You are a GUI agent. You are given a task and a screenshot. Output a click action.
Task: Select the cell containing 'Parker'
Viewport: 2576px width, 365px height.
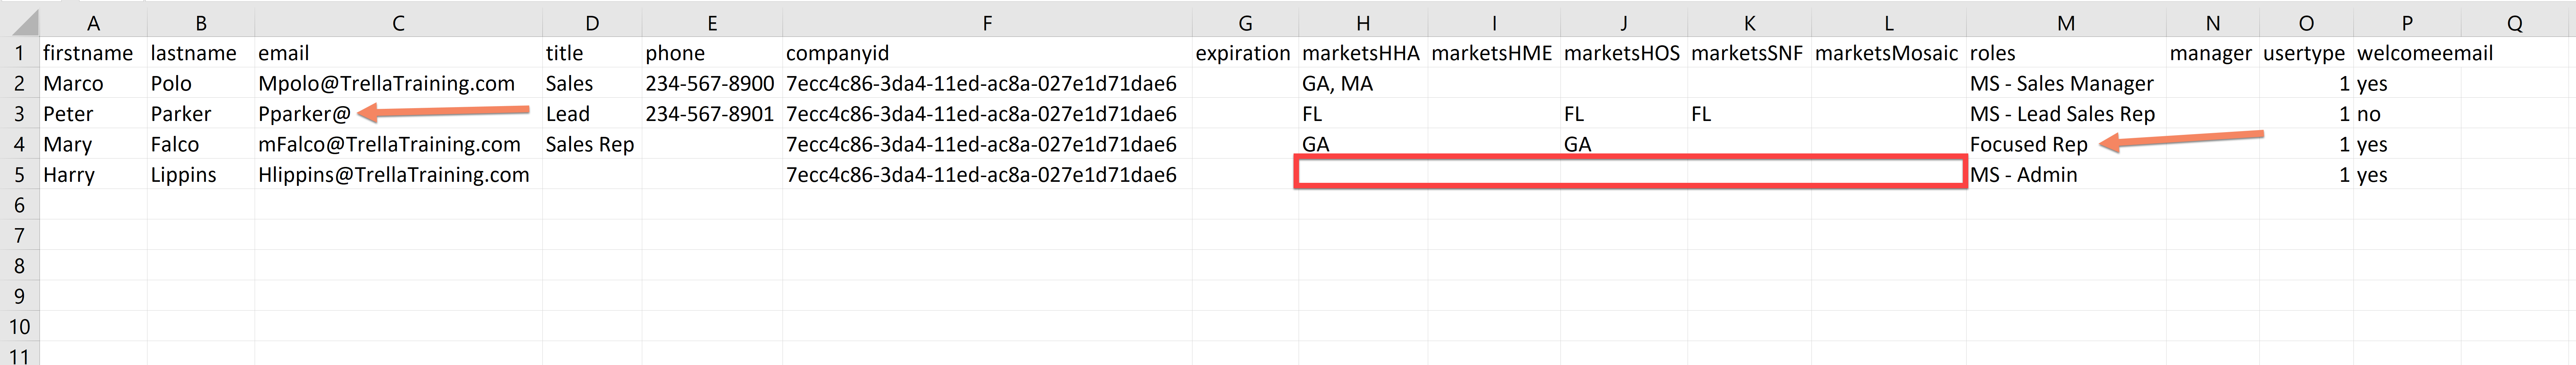pos(201,114)
